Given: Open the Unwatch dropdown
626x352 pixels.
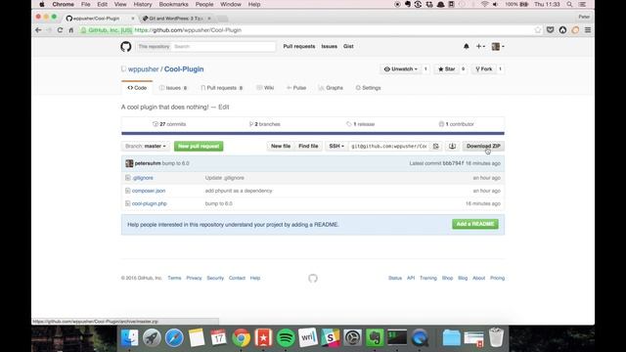Looking at the screenshot, I should [401, 69].
